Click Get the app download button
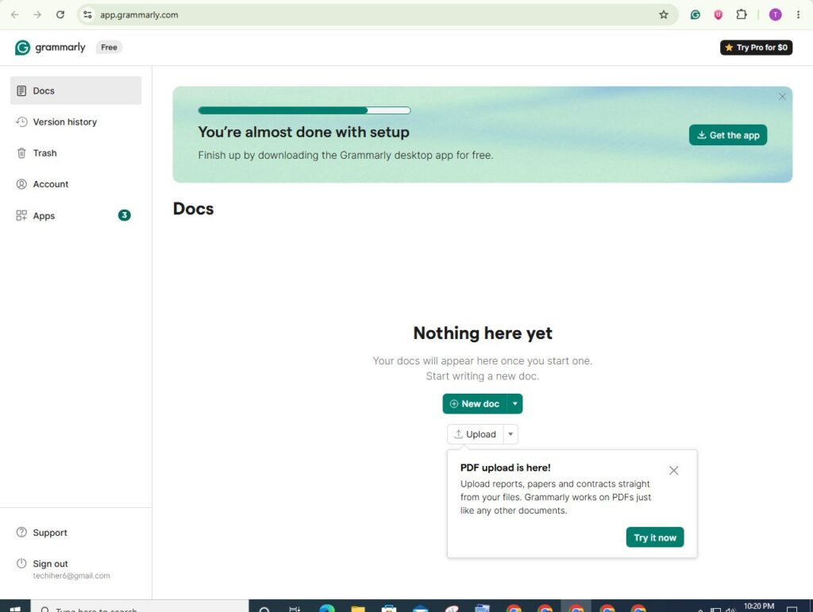Viewport: 813px width, 612px height. coord(727,135)
